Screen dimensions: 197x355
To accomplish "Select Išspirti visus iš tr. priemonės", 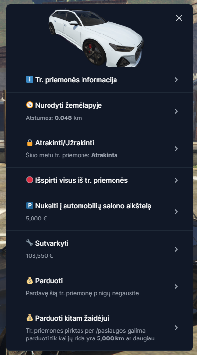I will (x=99, y=180).
